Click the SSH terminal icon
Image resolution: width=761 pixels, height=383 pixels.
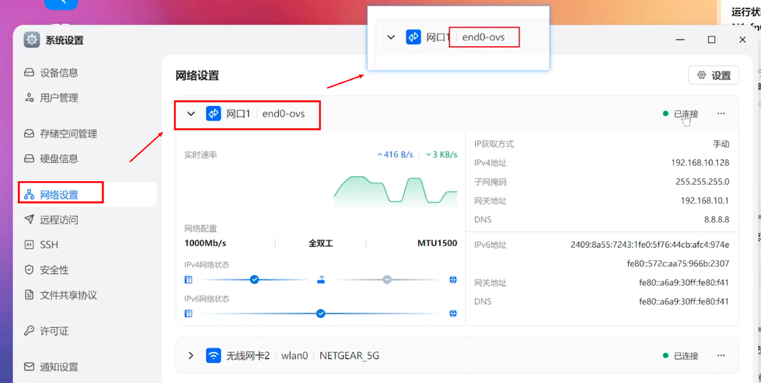pos(29,245)
